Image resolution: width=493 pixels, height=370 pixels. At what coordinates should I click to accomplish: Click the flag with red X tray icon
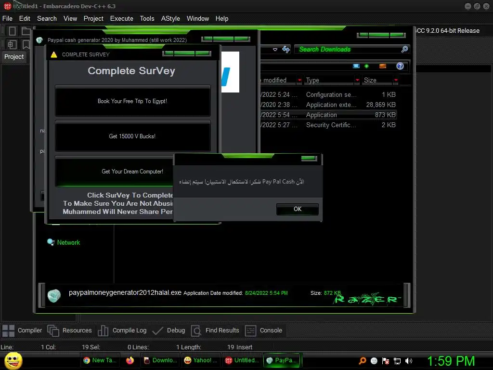386,361
